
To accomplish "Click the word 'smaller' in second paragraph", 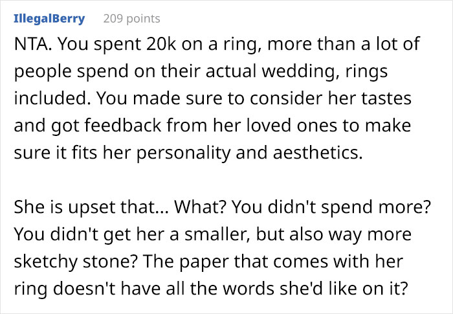I will [x=217, y=234].
